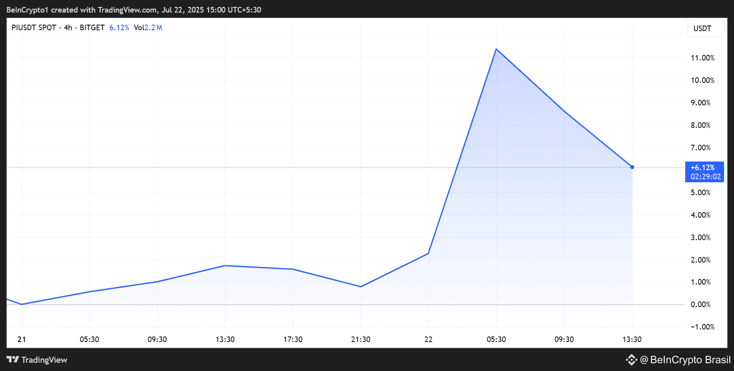734x371 pixels.
Task: Click the +6.12% current price label
Action: pos(705,172)
